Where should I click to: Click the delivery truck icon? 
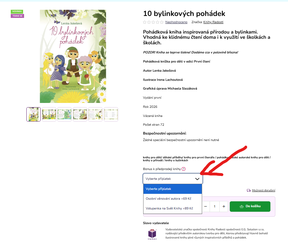(249, 190)
